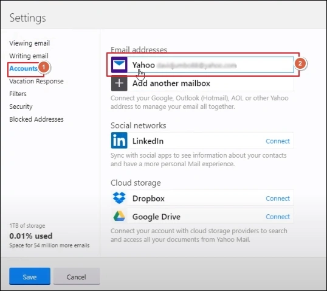Click the LinkedIn row label
Viewport: 327px width, 291px height.
tap(148, 141)
